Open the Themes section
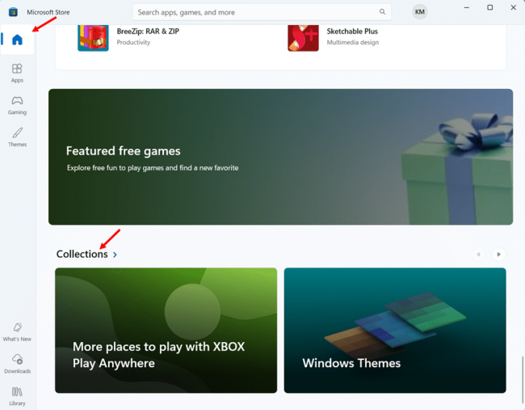 (x=17, y=137)
